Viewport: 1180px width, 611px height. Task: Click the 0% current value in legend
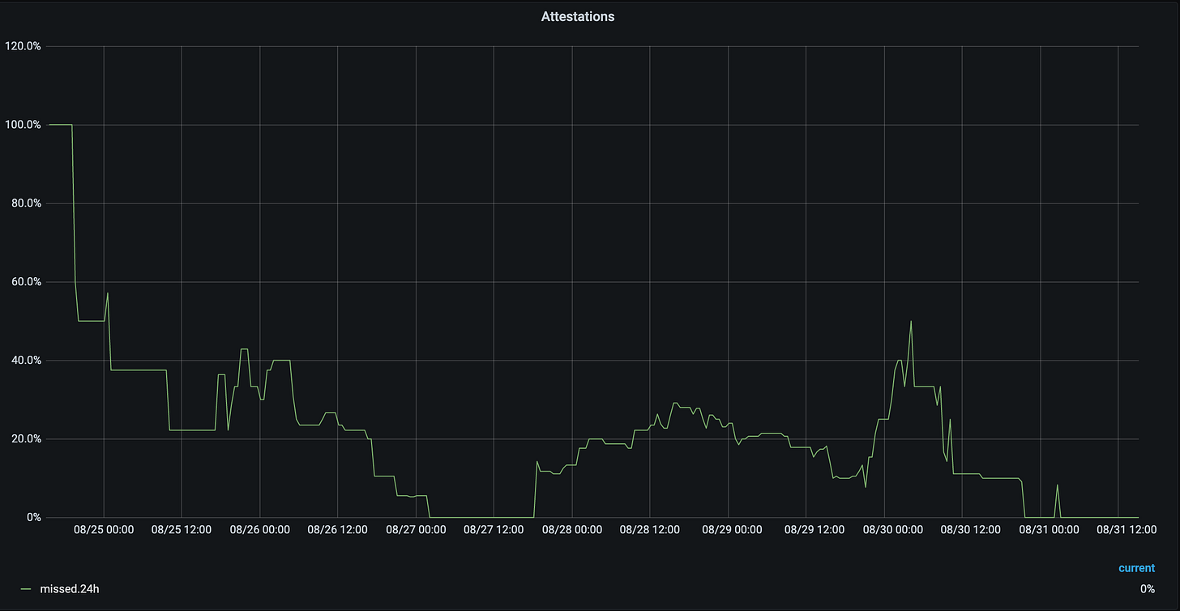click(x=1147, y=589)
